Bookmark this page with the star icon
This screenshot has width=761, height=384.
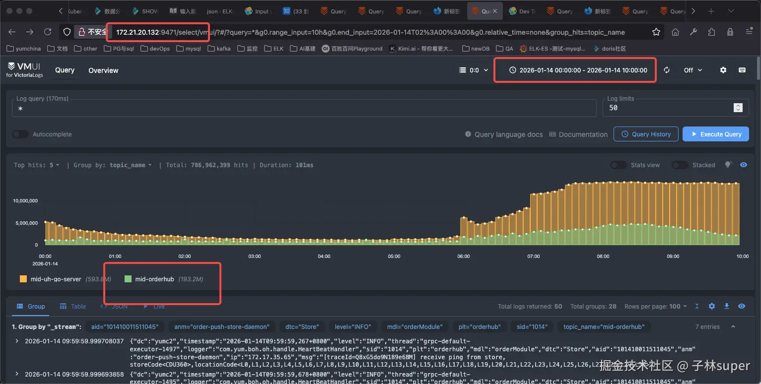[656, 32]
